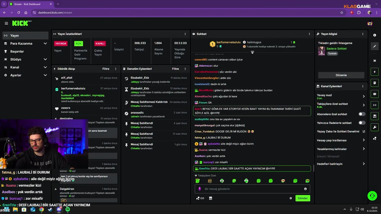Viewport: 381px width, 214px height.
Task: Bookmark this page with the star icon
Action: coord(342,12)
